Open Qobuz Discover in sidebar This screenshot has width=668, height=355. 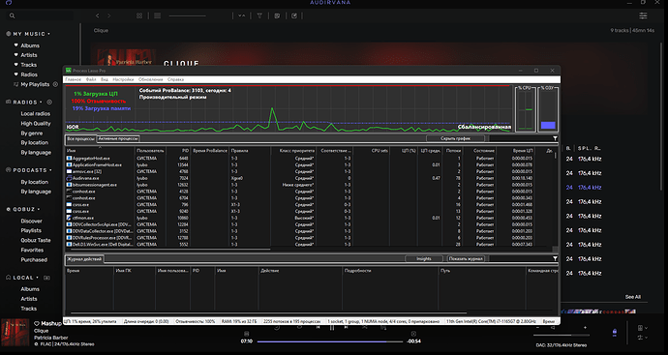click(32, 221)
